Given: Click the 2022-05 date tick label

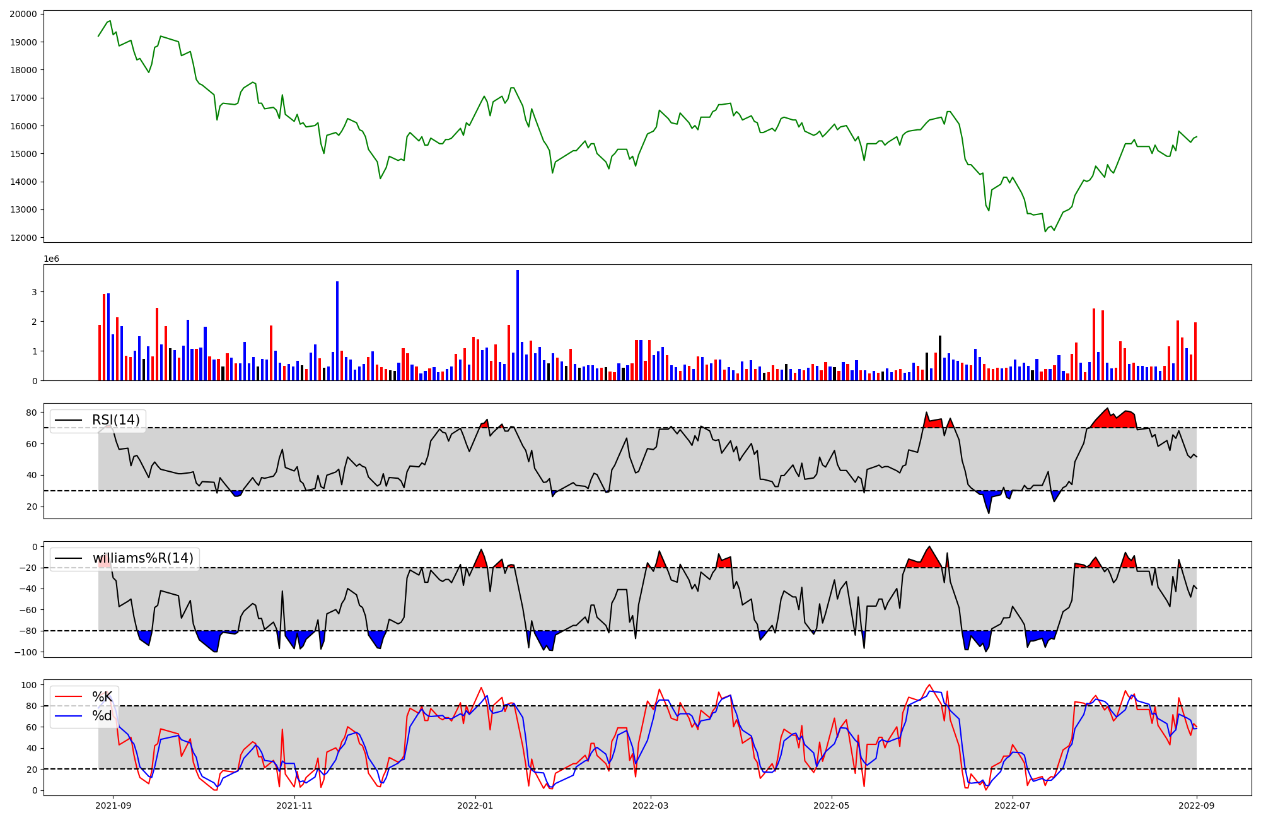Looking at the screenshot, I should click(831, 805).
